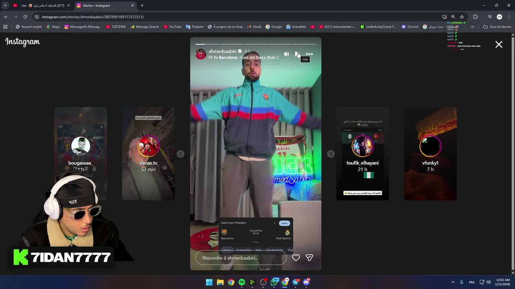
Task: Open the 1QTZERW bookmark
Action: (116, 27)
